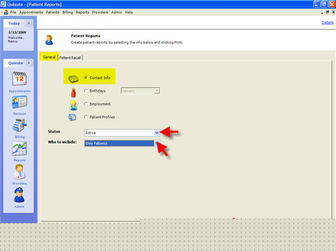Open the Providers menu
Image resolution: width=336 pixels, height=251 pixels.
pos(100,12)
